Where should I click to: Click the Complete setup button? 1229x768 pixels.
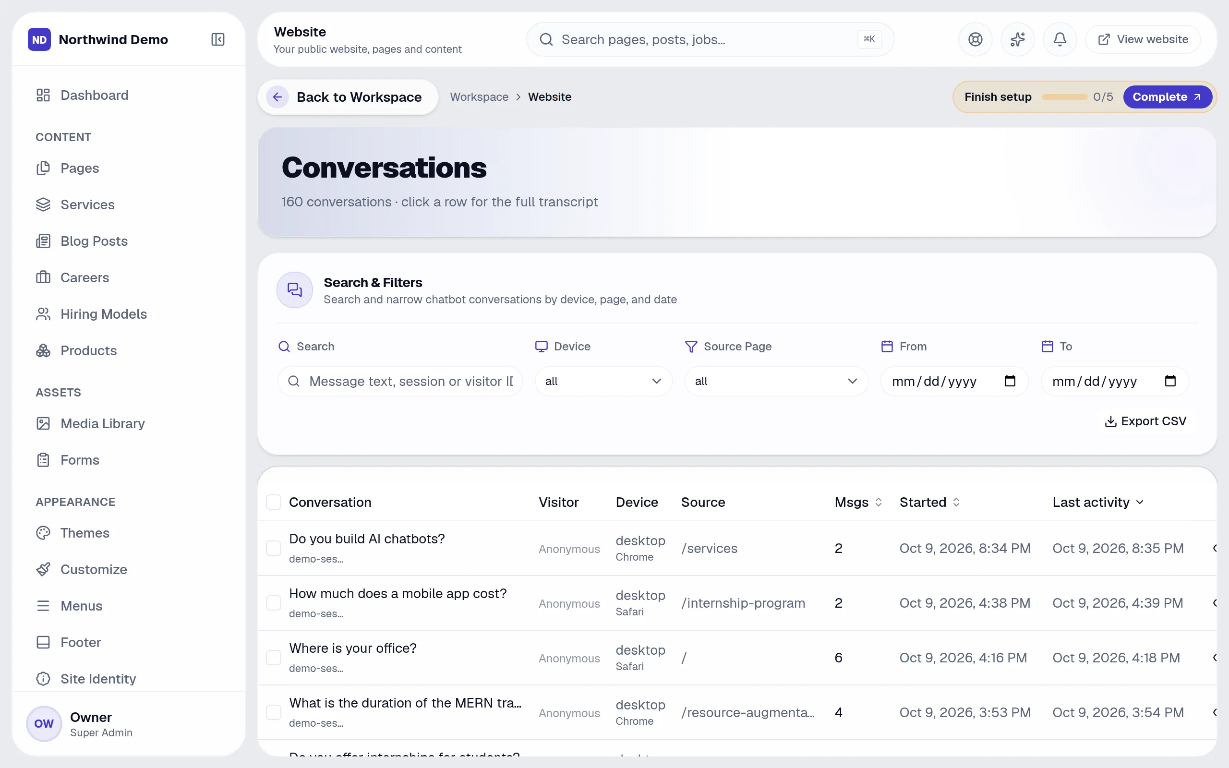click(x=1167, y=96)
